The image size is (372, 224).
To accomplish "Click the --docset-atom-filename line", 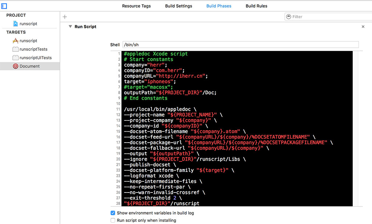I will tap(185, 132).
